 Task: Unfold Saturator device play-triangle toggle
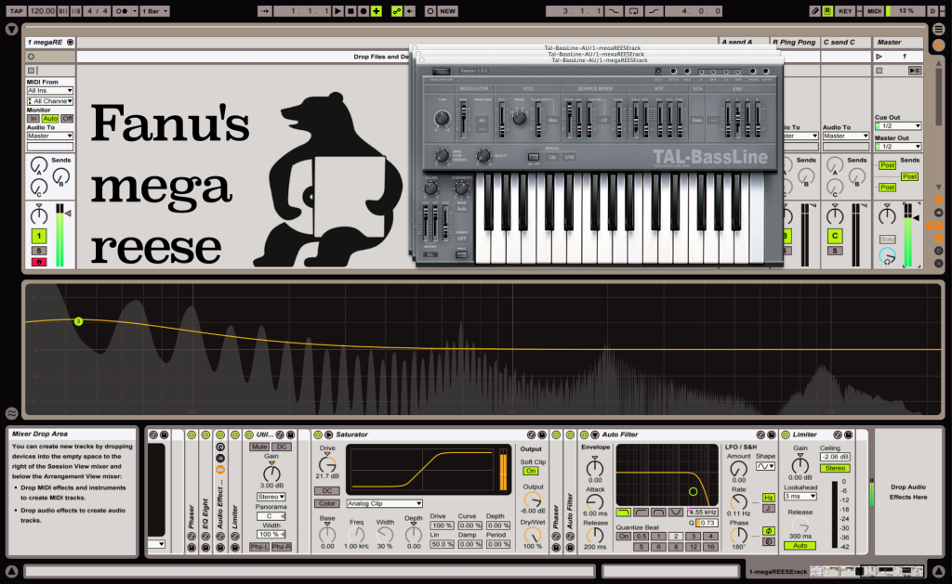coord(328,435)
